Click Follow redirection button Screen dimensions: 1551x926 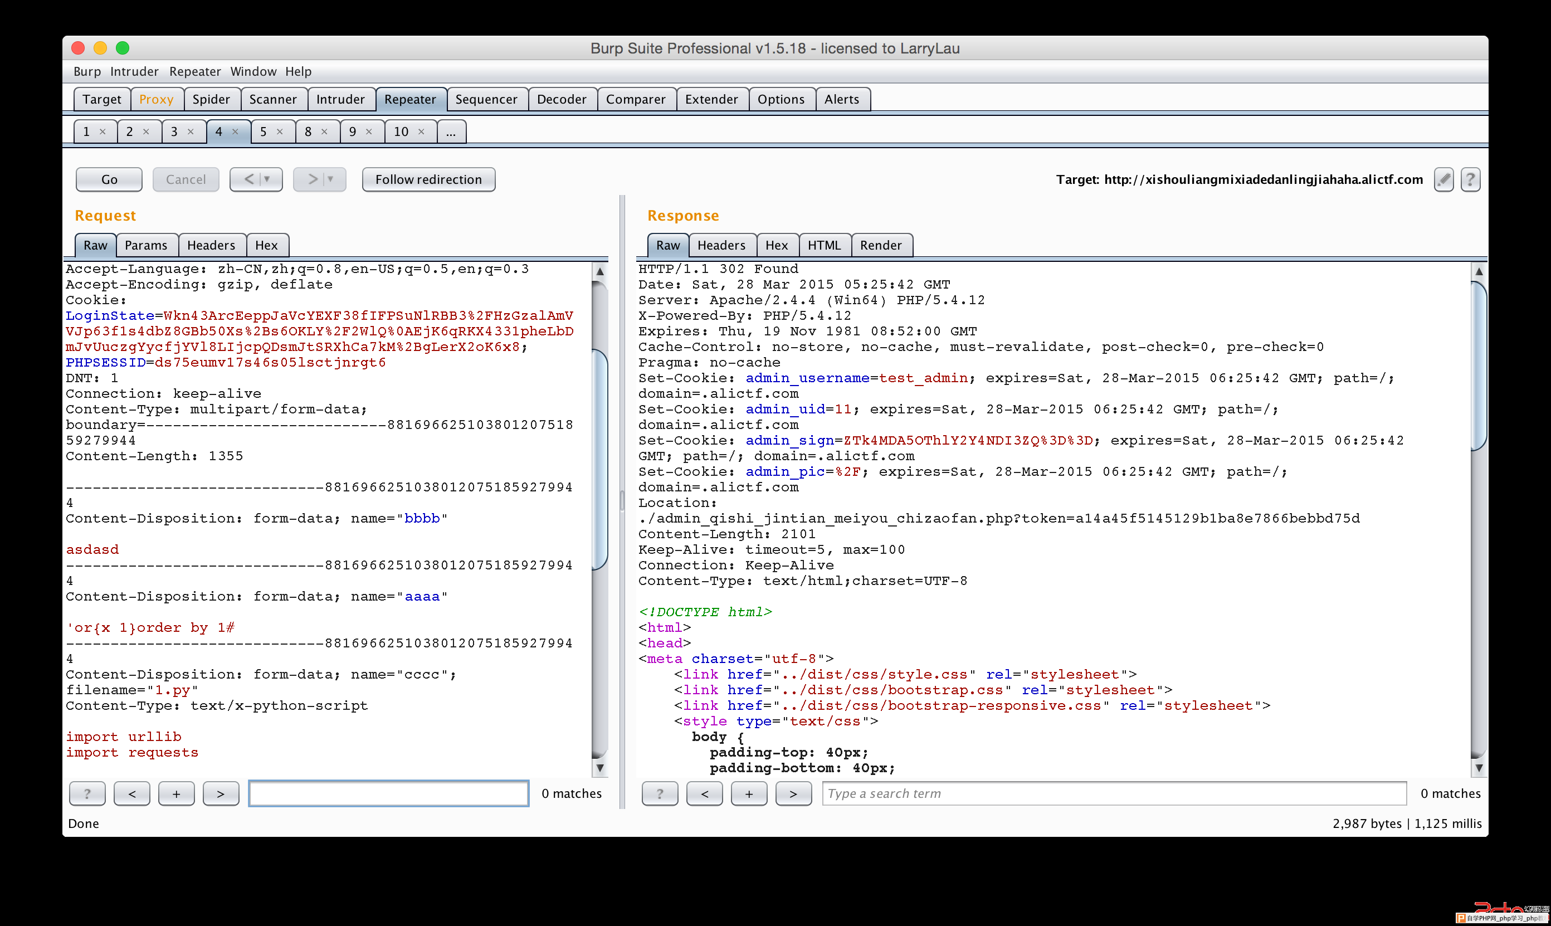click(429, 180)
